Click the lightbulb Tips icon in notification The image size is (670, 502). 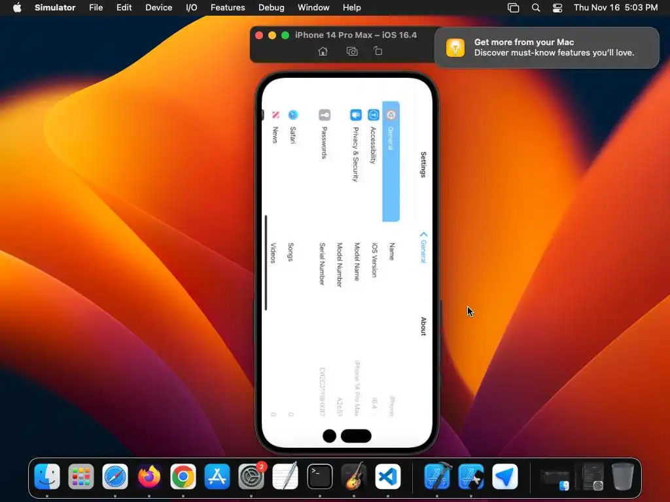[x=455, y=47]
